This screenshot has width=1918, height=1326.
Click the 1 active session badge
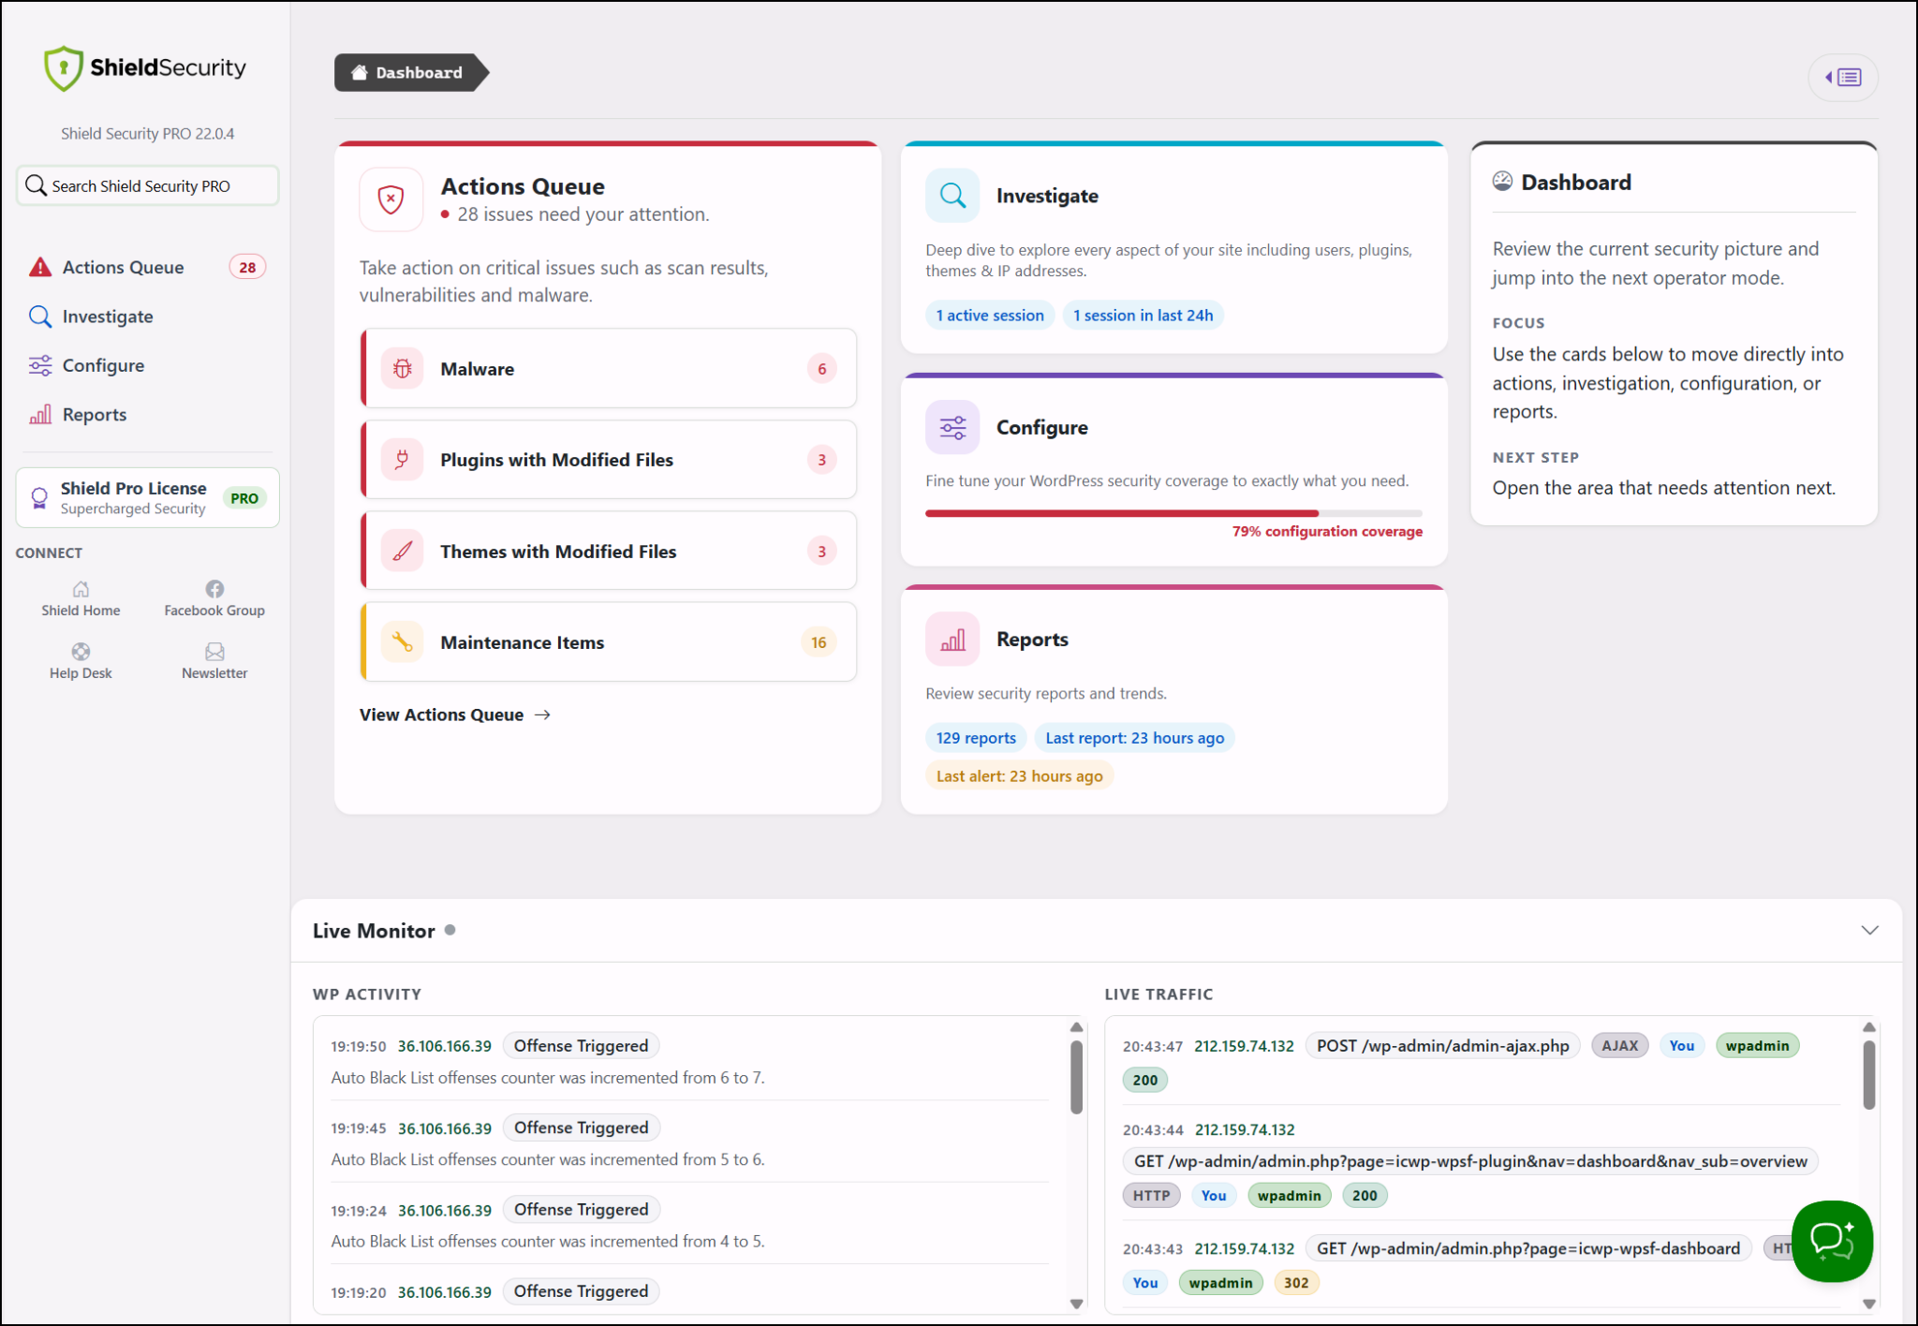(990, 316)
